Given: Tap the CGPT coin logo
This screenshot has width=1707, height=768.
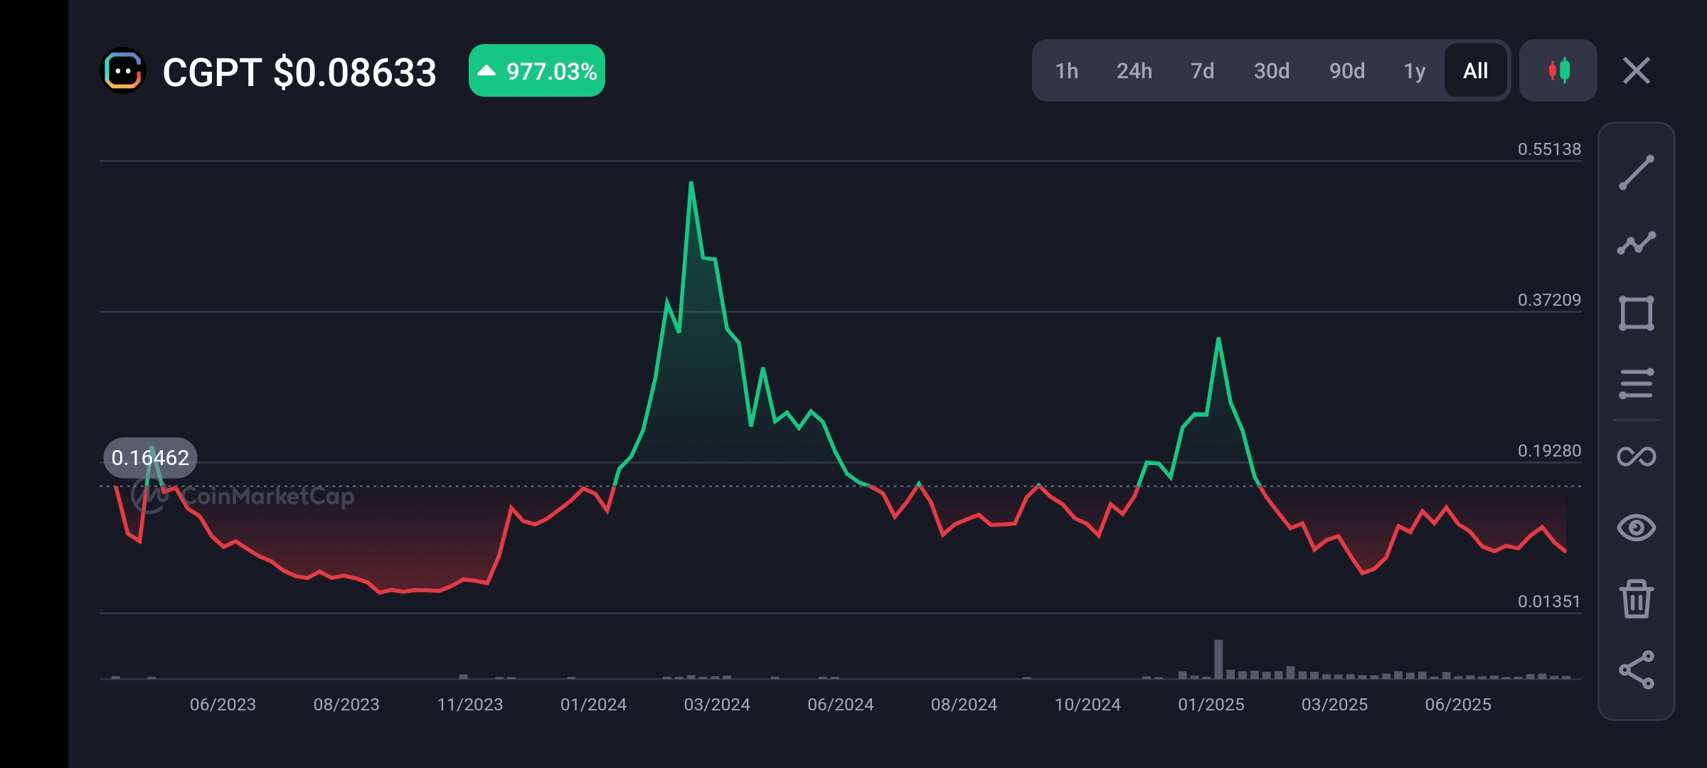Looking at the screenshot, I should click(x=123, y=71).
